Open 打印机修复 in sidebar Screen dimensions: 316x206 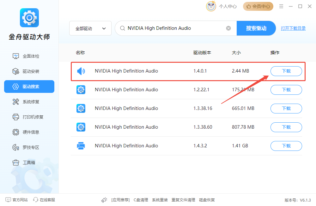(x=29, y=117)
